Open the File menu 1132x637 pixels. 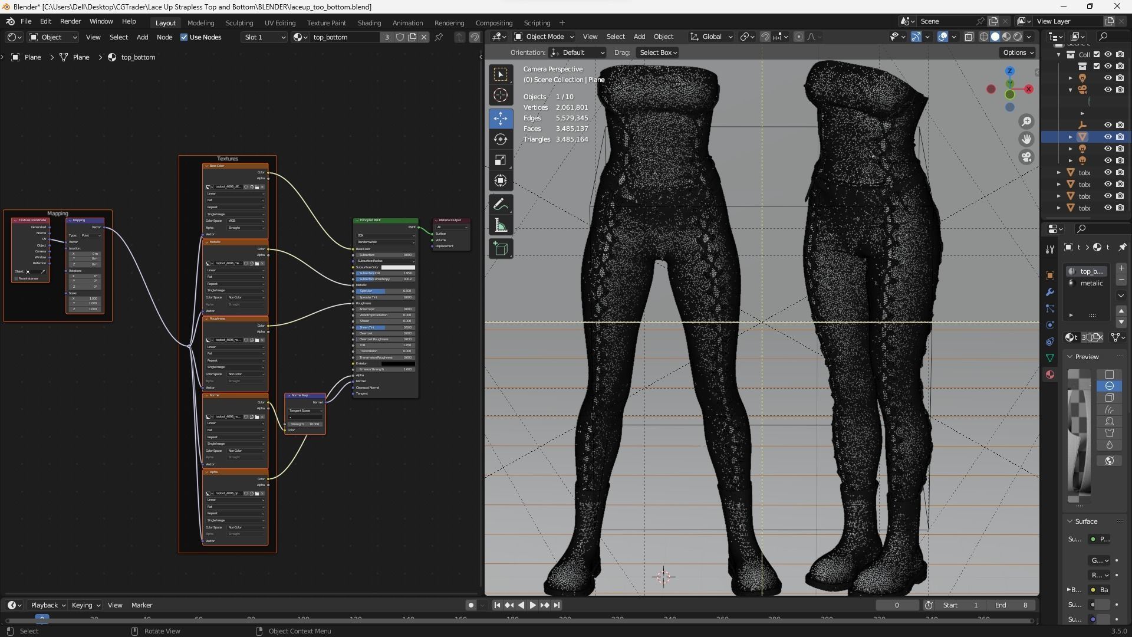pyautogui.click(x=26, y=21)
